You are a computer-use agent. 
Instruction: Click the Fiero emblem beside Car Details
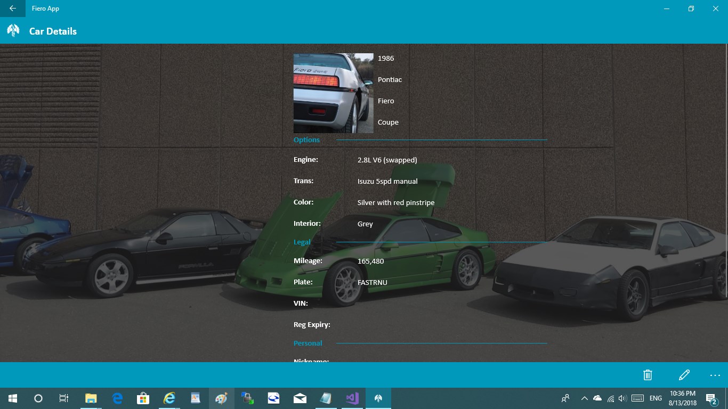[13, 31]
